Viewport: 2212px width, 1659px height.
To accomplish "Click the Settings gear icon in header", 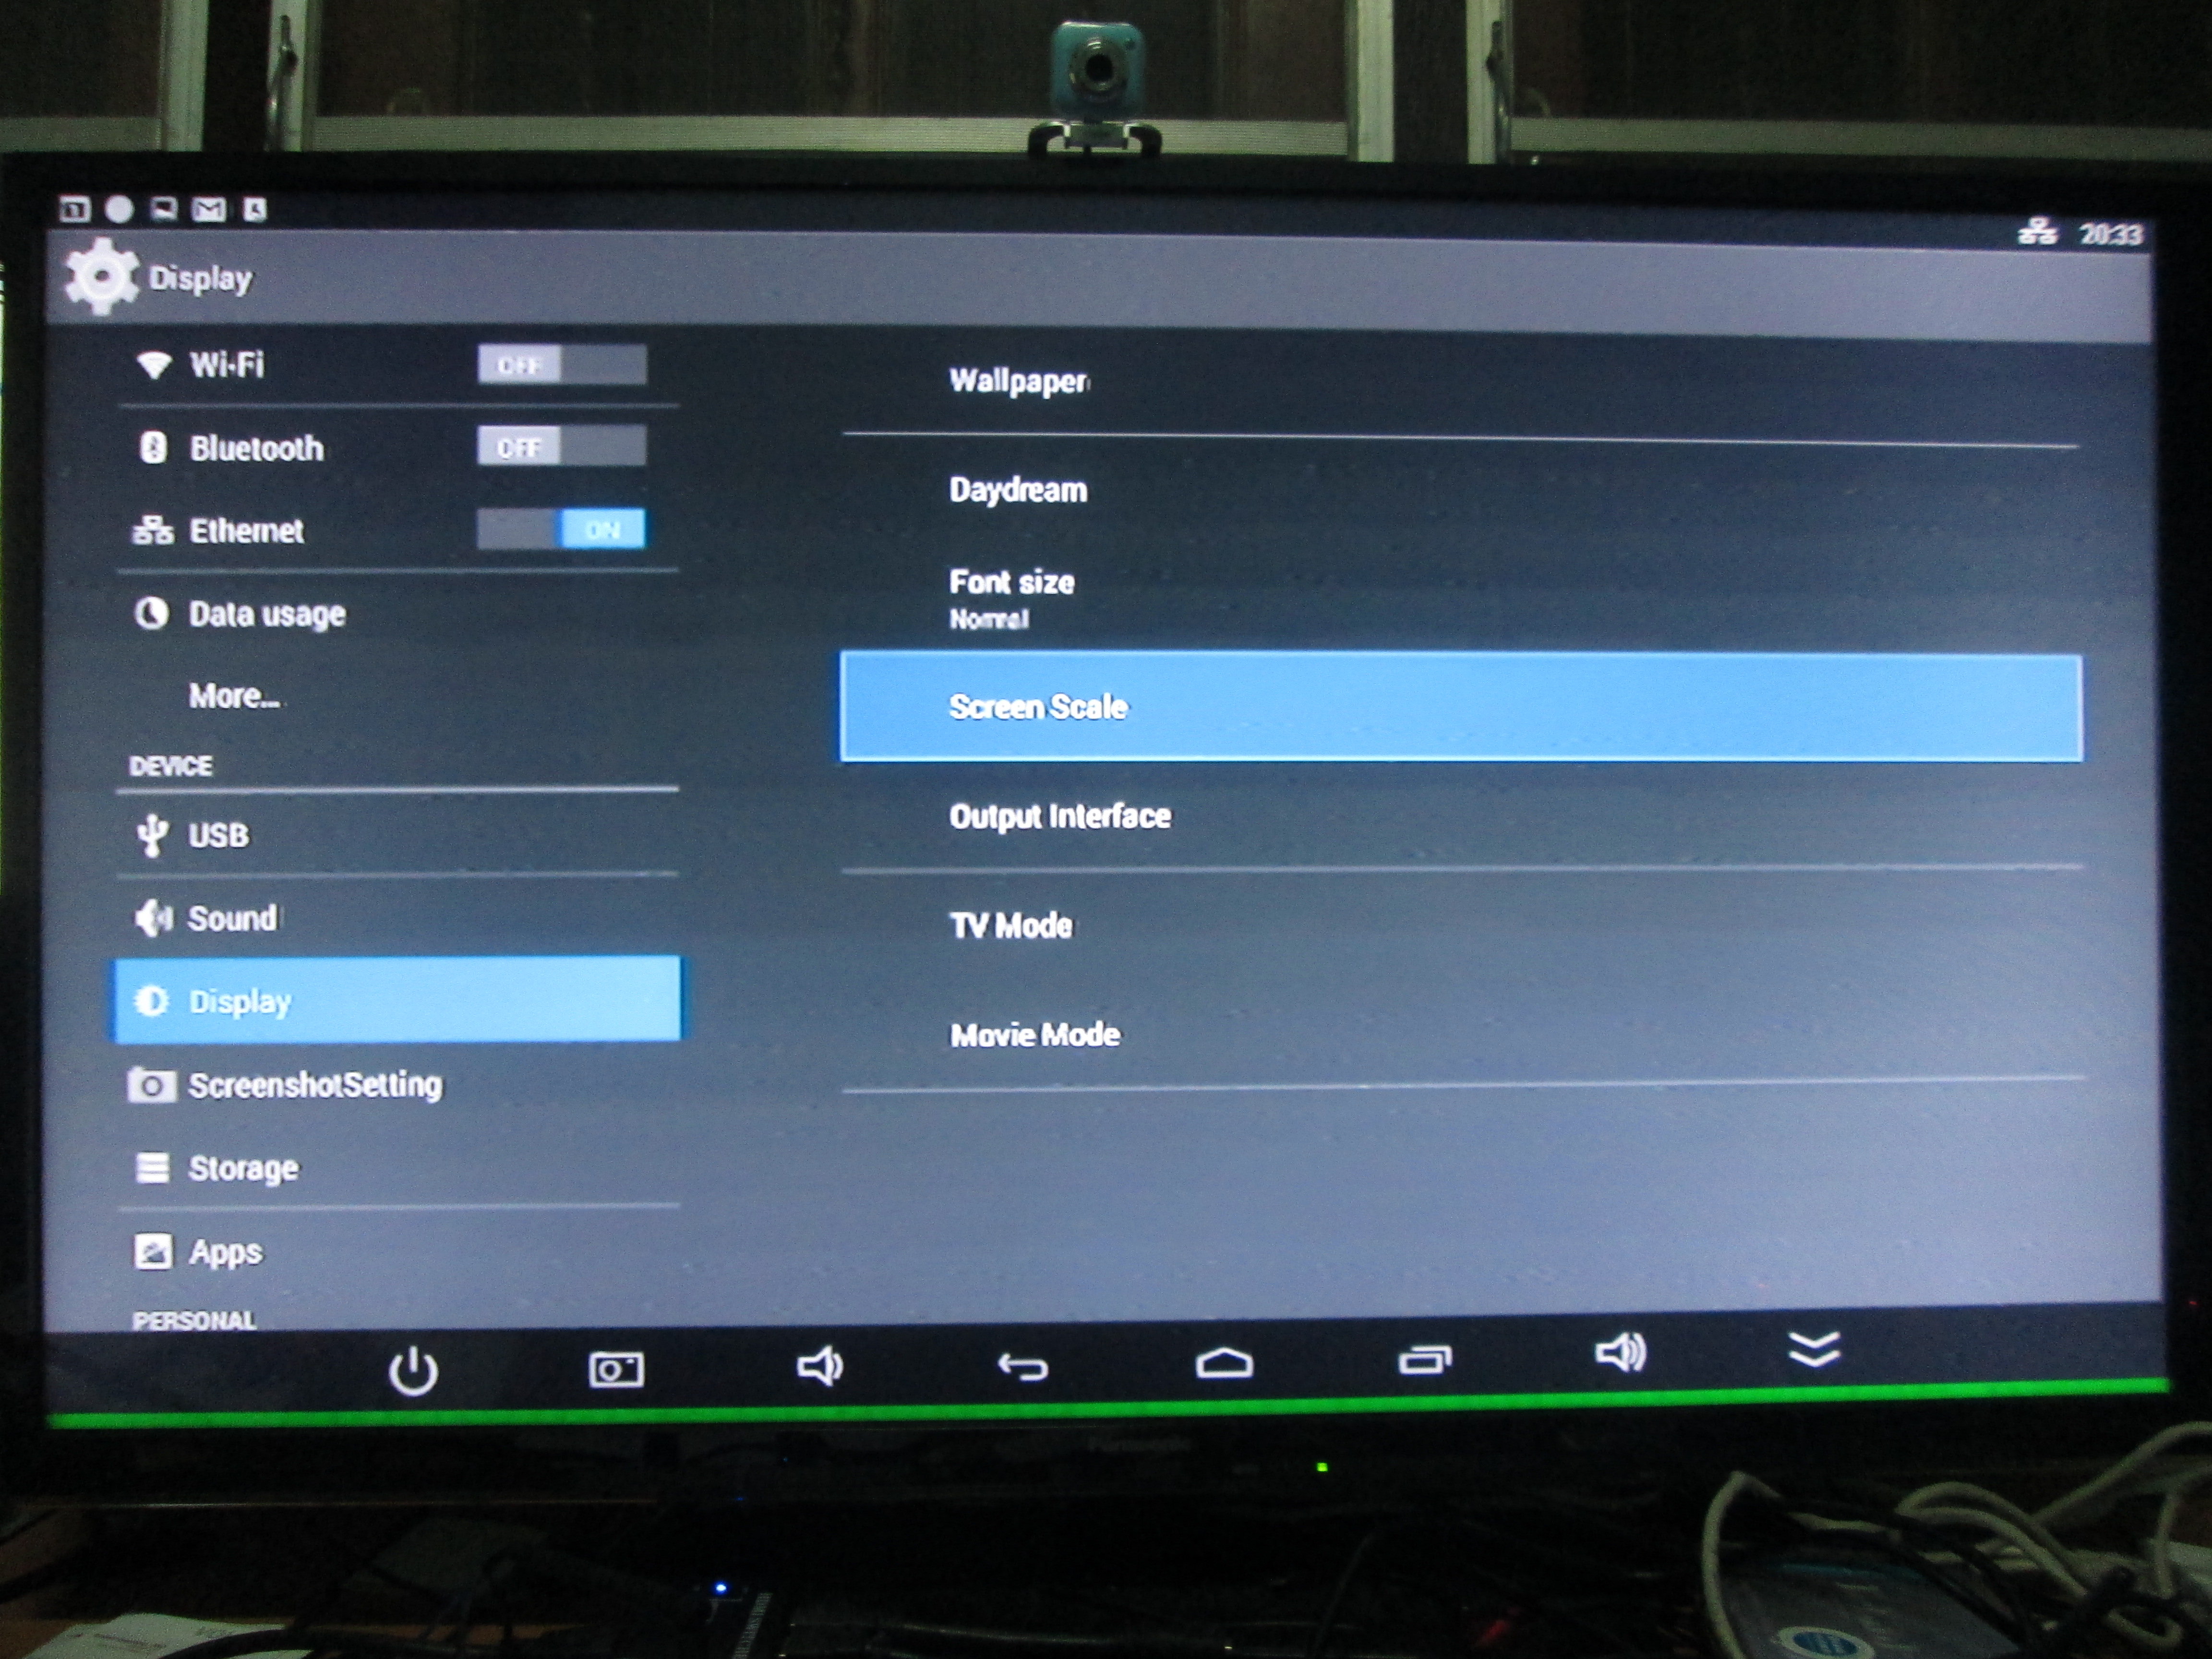I will [101, 276].
